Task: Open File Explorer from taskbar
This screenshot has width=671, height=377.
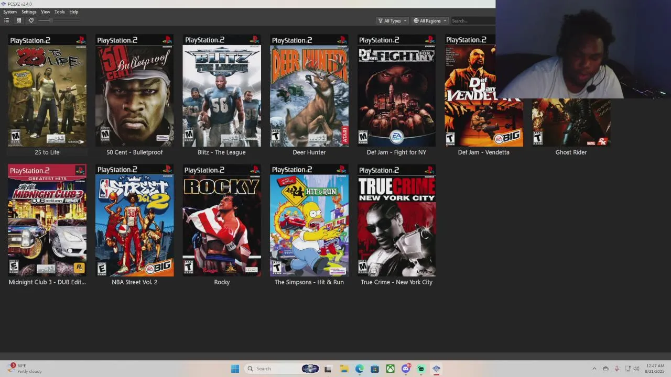Action: (344, 369)
